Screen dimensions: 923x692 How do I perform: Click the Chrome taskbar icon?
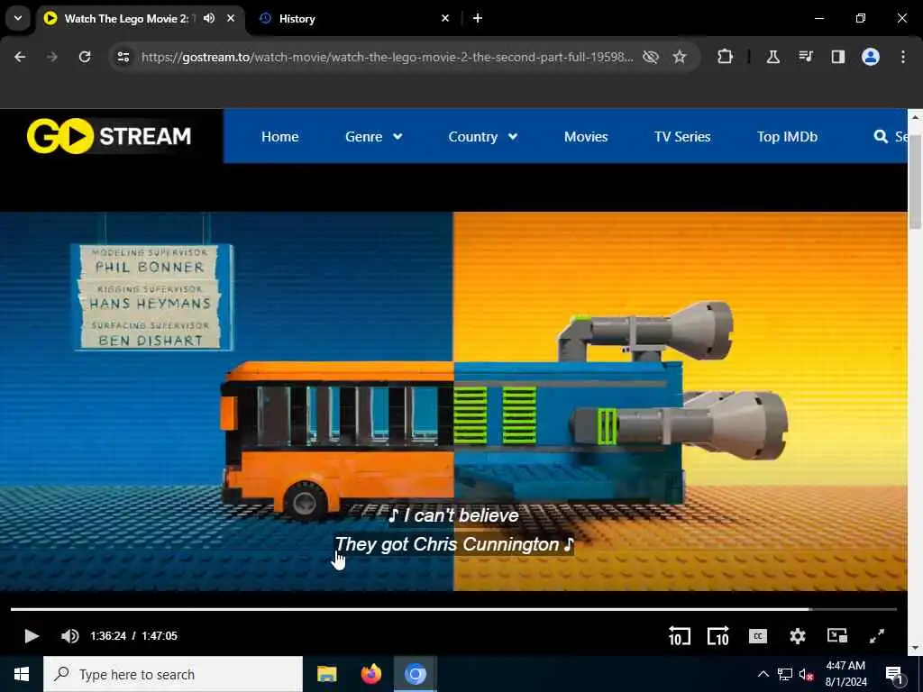415,674
